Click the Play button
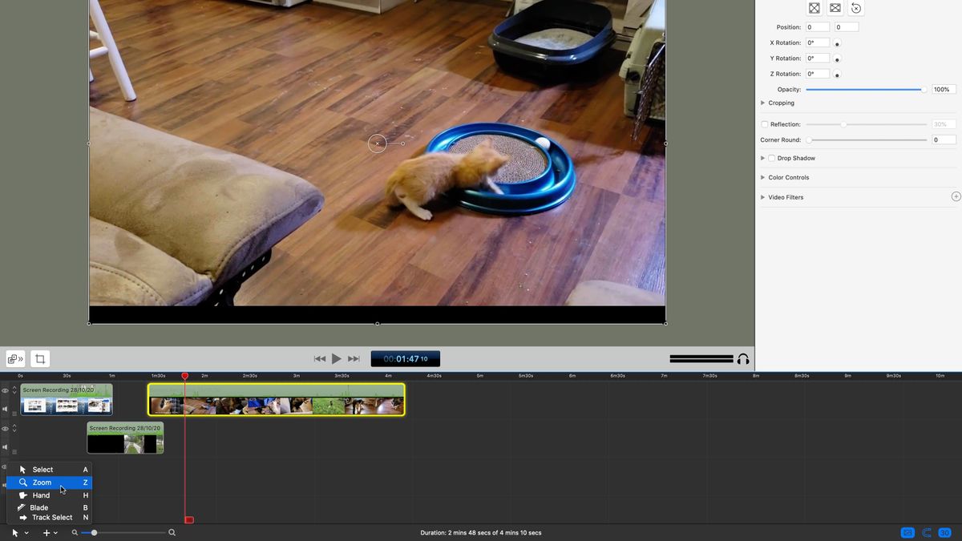Image resolution: width=962 pixels, height=541 pixels. pyautogui.click(x=336, y=358)
